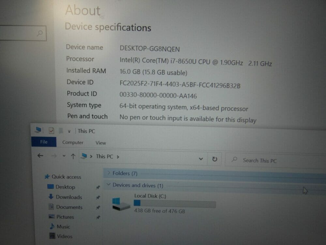Screen dimensions: 326x245
Task: Refresh This PC view
Action: click(x=215, y=159)
